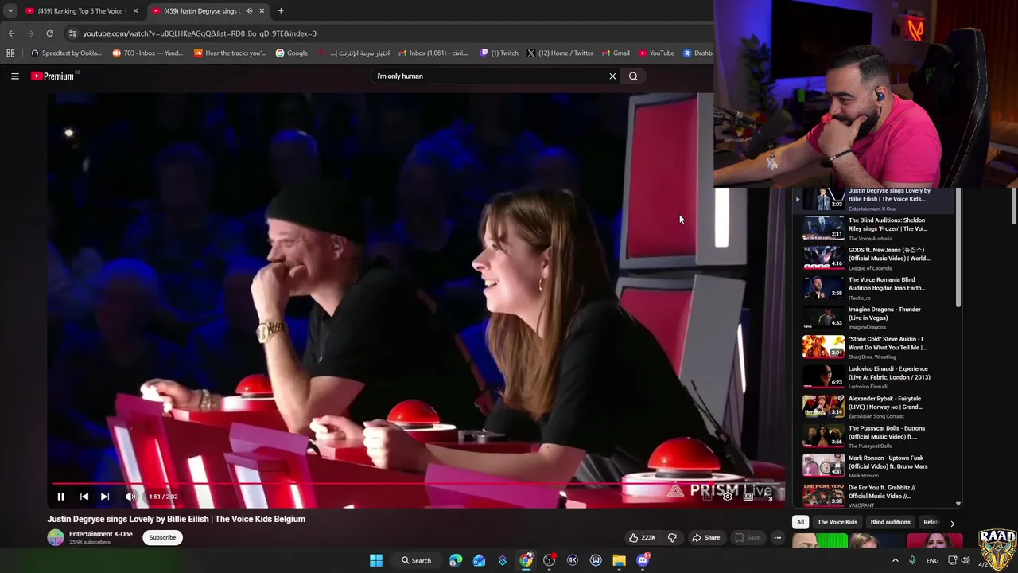Open 'Hear the tracks' SoundCloud bookmark
The image size is (1018, 573).
pos(230,53)
